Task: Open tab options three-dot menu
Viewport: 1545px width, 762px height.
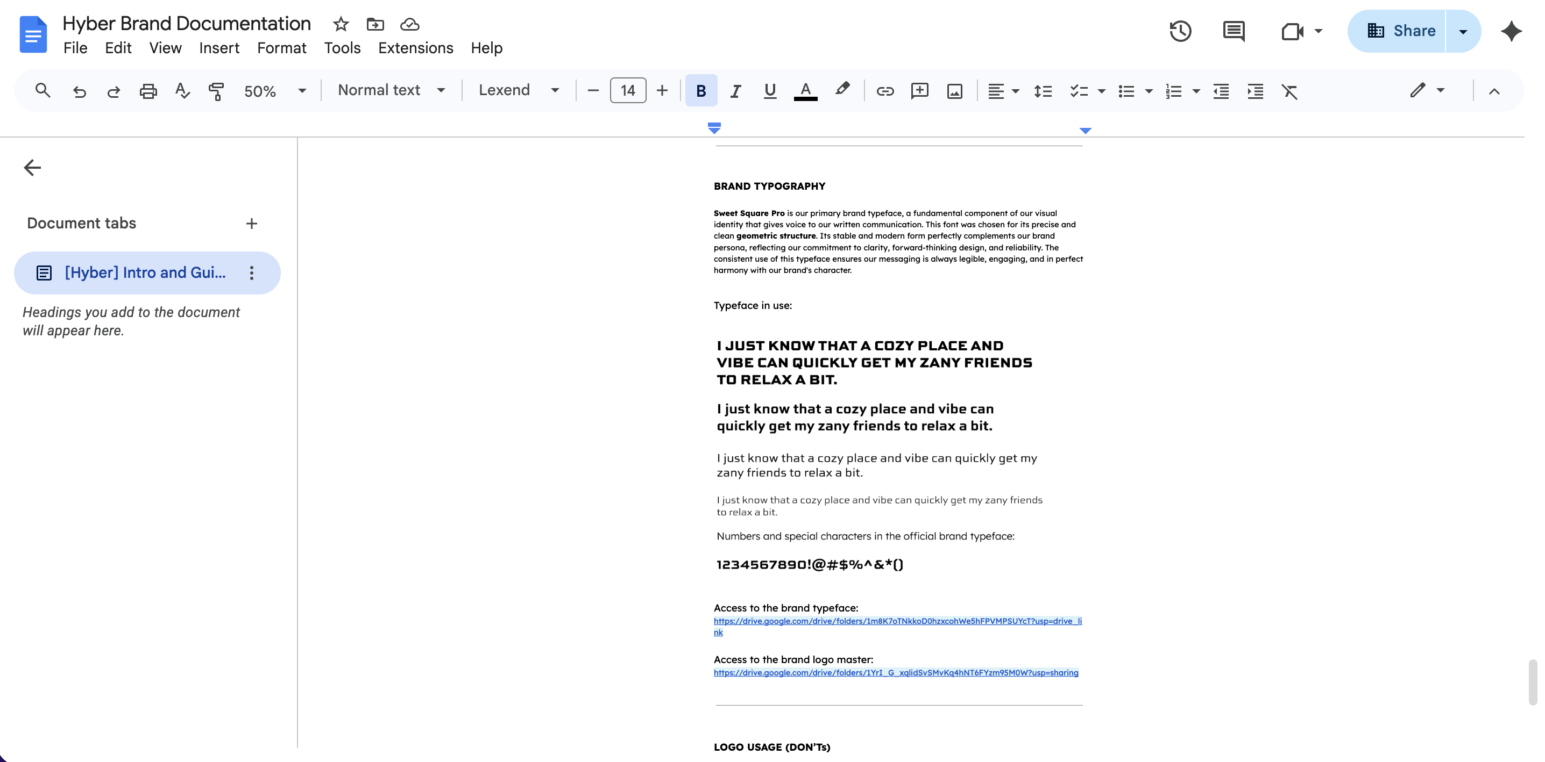Action: [252, 273]
